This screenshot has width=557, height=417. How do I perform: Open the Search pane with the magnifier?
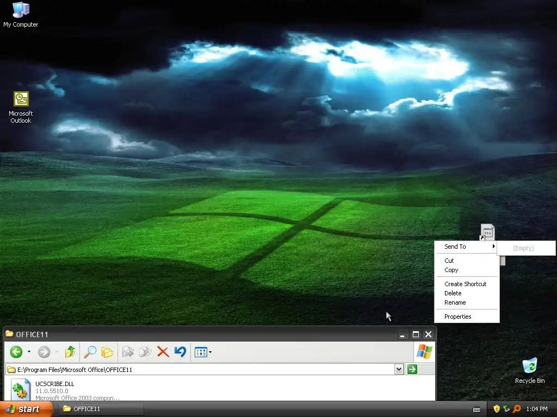tap(90, 352)
